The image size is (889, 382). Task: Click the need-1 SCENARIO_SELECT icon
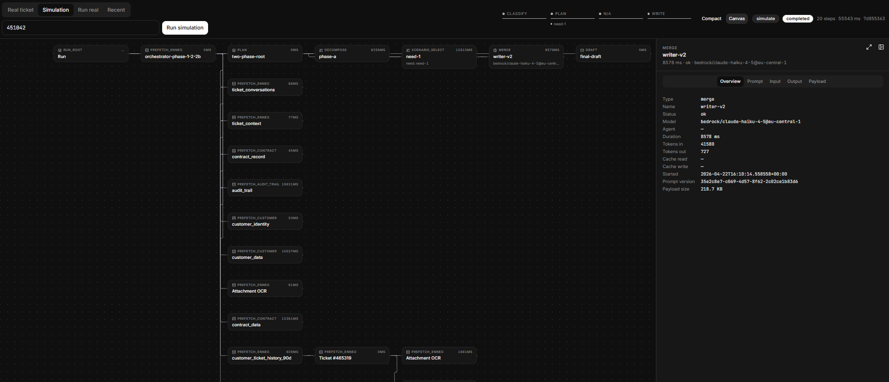pyautogui.click(x=408, y=50)
